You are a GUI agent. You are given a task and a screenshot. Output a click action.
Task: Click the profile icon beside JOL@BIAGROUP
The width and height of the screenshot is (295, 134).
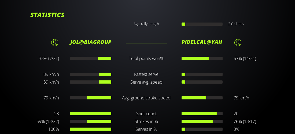[55, 43]
